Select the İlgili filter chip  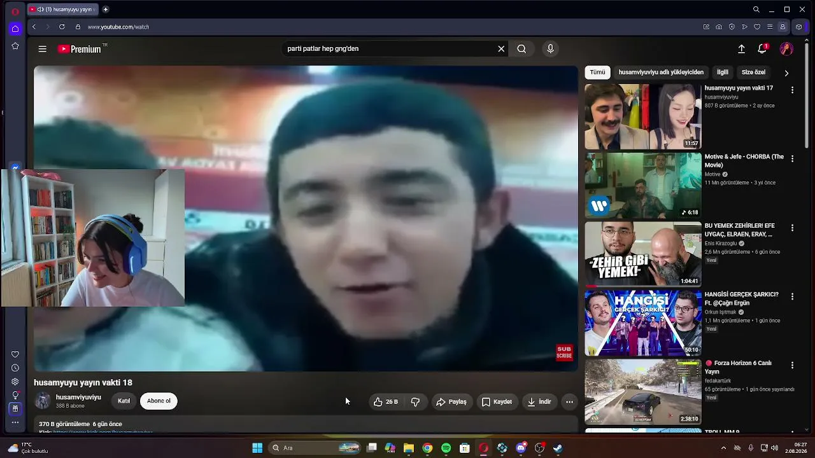pos(723,73)
